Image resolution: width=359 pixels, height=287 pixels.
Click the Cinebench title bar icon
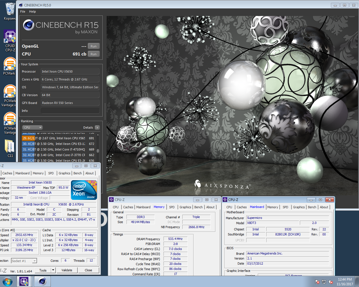click(x=20, y=5)
